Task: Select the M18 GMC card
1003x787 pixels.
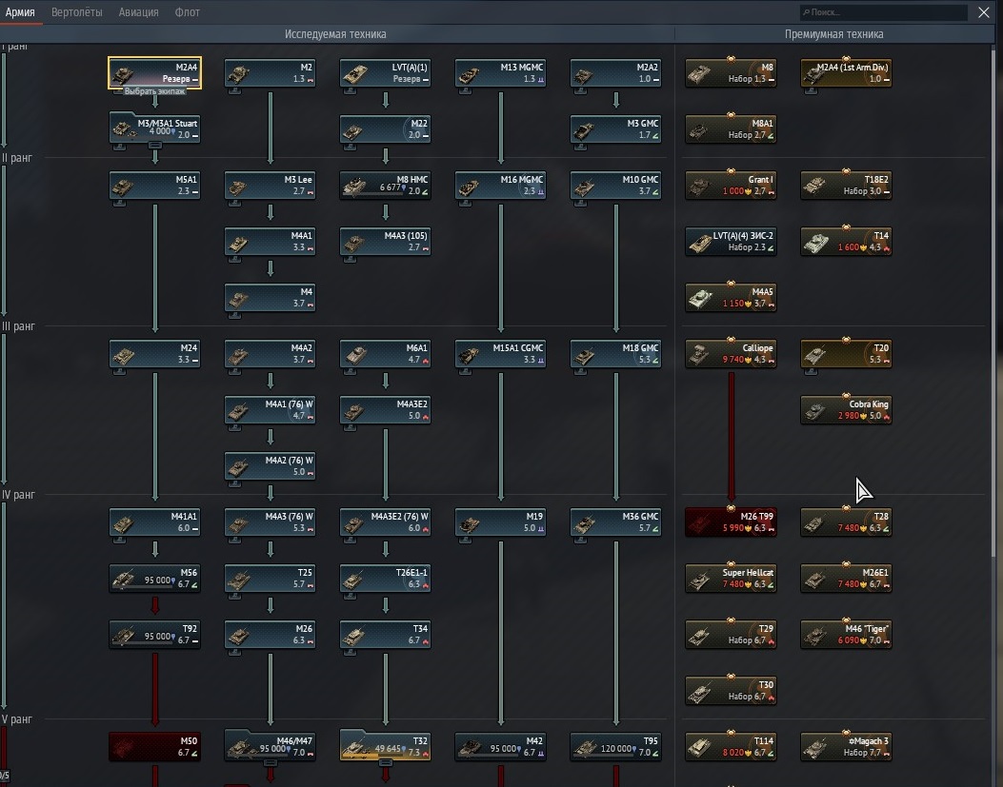Action: (x=615, y=354)
